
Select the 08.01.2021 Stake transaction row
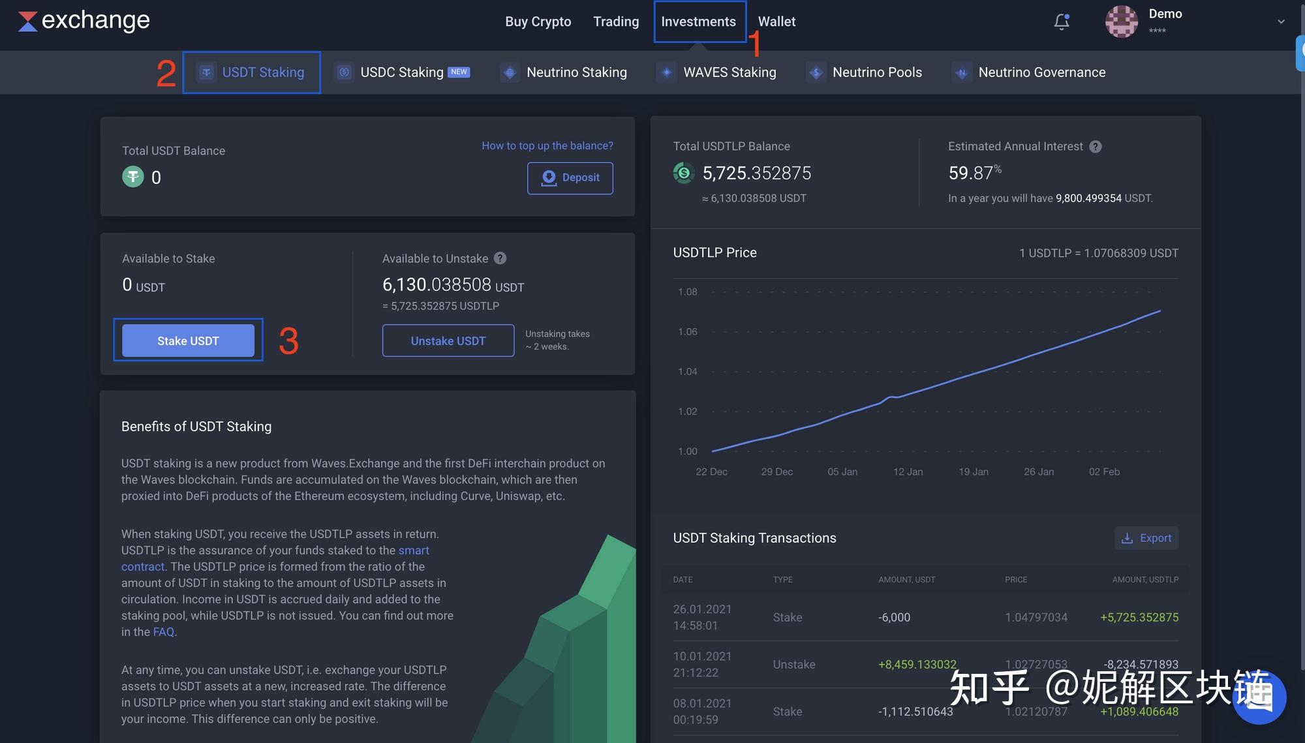(926, 712)
